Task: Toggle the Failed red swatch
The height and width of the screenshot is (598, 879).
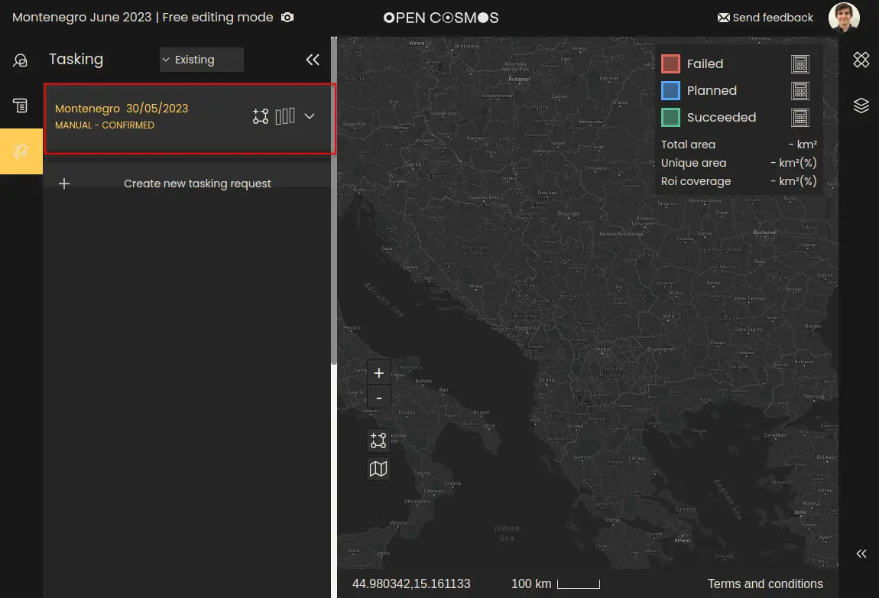Action: [670, 63]
